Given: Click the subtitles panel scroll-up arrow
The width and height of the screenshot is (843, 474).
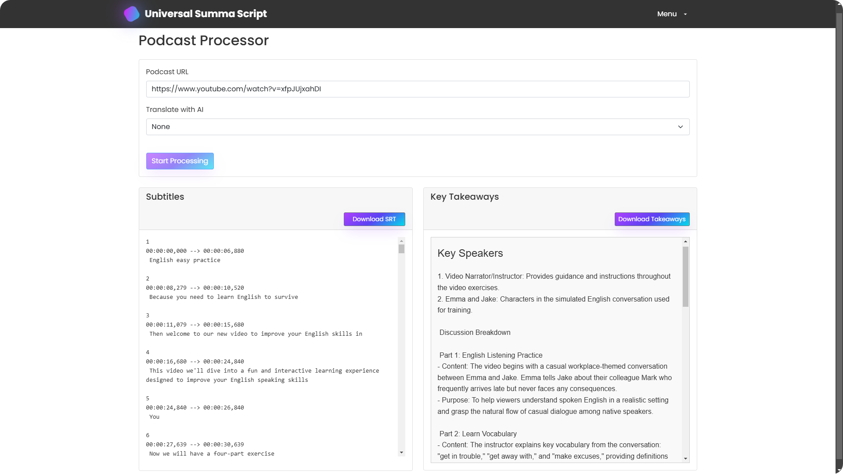Looking at the screenshot, I should 401,241.
